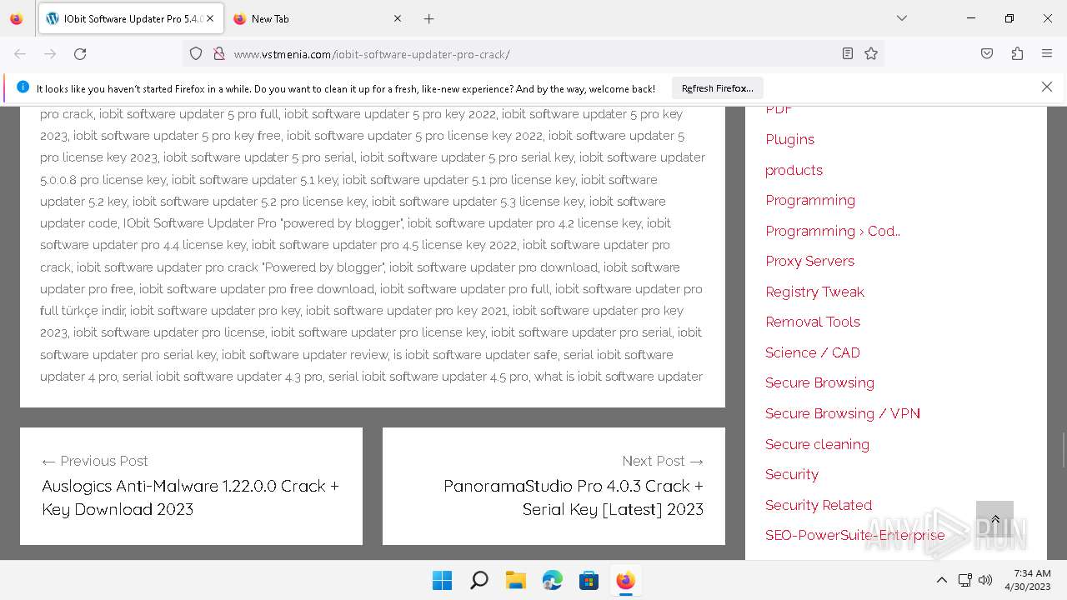Open the tracking protection shield icon
1067x600 pixels.
pos(196,53)
